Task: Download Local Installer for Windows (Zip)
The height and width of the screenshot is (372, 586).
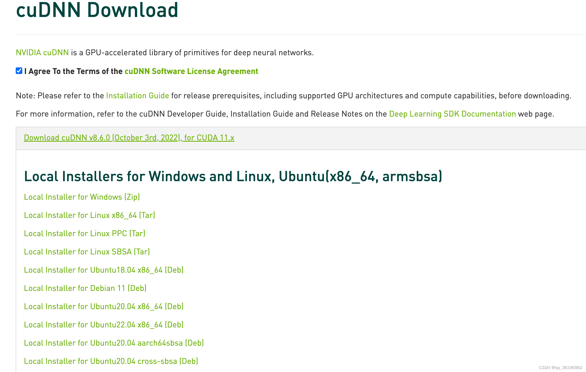Action: pyautogui.click(x=82, y=197)
